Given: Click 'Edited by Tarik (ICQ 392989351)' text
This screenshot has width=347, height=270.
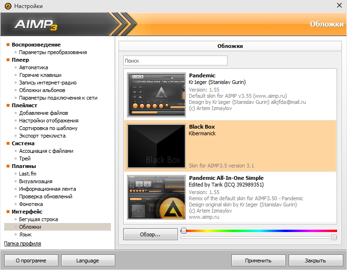Looking at the screenshot, I should (226, 185).
